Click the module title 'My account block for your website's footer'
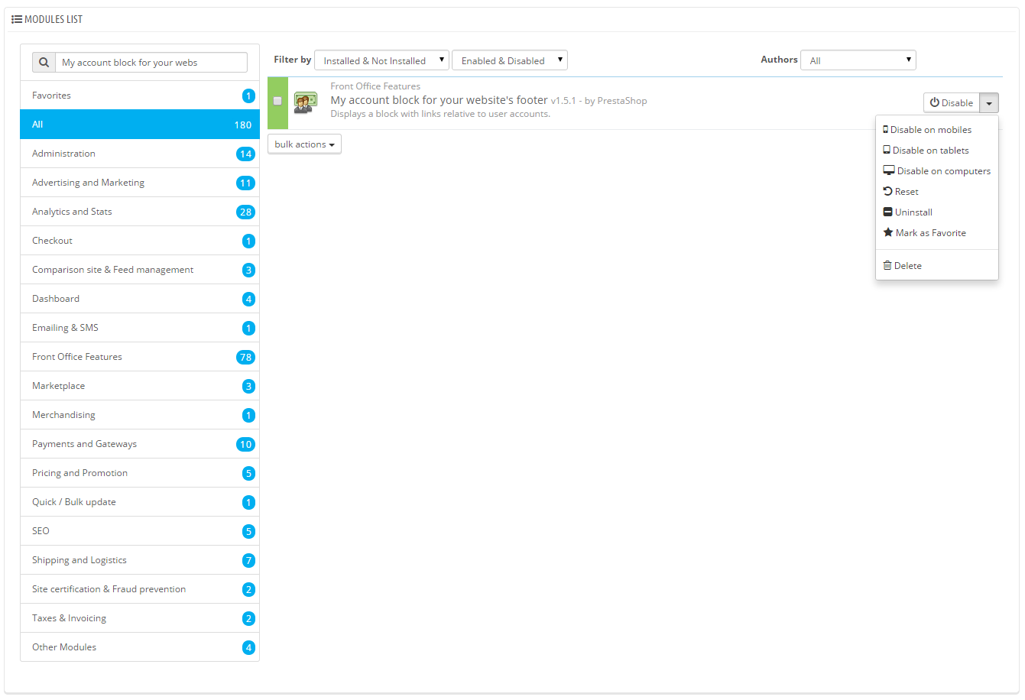The height and width of the screenshot is (700, 1025). click(x=439, y=100)
